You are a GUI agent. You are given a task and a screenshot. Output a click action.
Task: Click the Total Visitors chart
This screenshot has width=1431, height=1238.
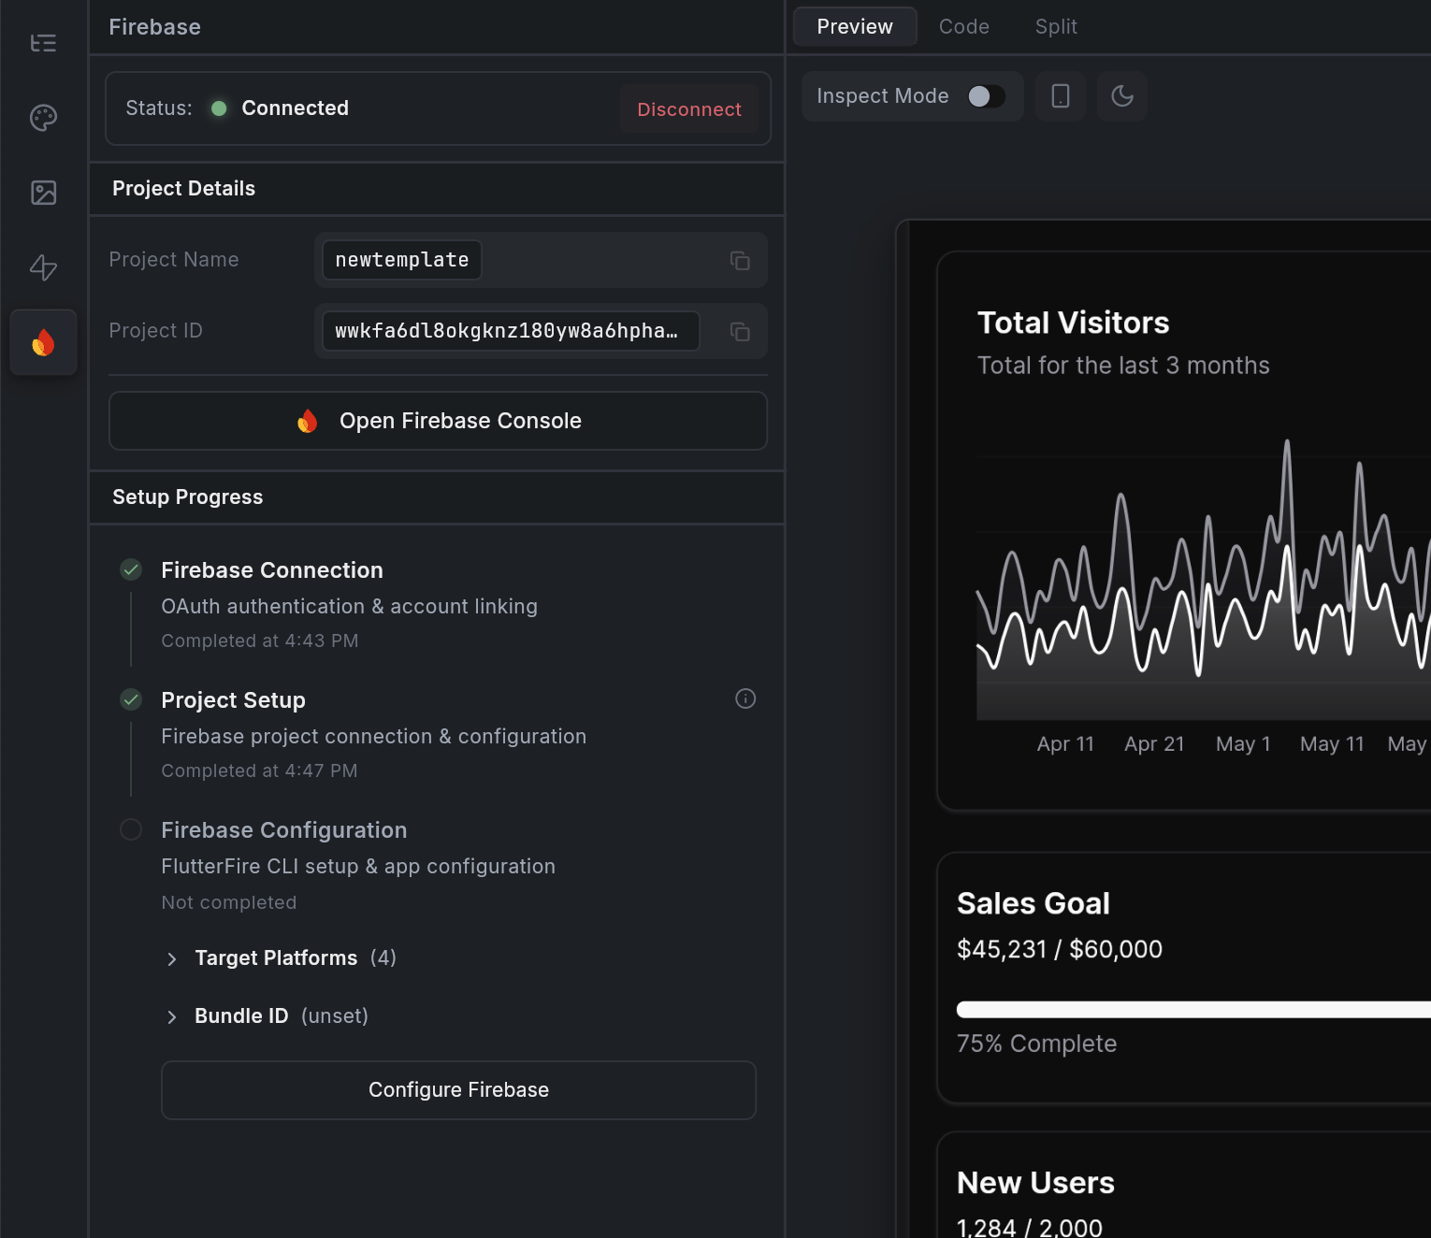point(1204,580)
